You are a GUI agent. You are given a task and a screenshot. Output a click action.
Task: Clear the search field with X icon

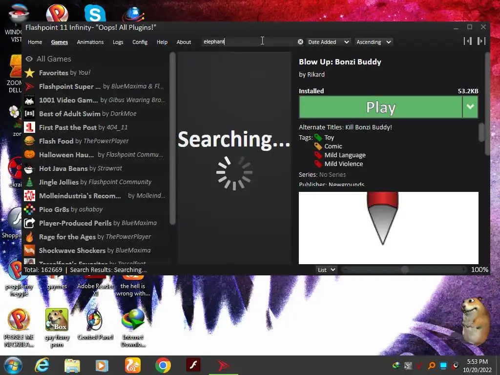click(x=300, y=42)
